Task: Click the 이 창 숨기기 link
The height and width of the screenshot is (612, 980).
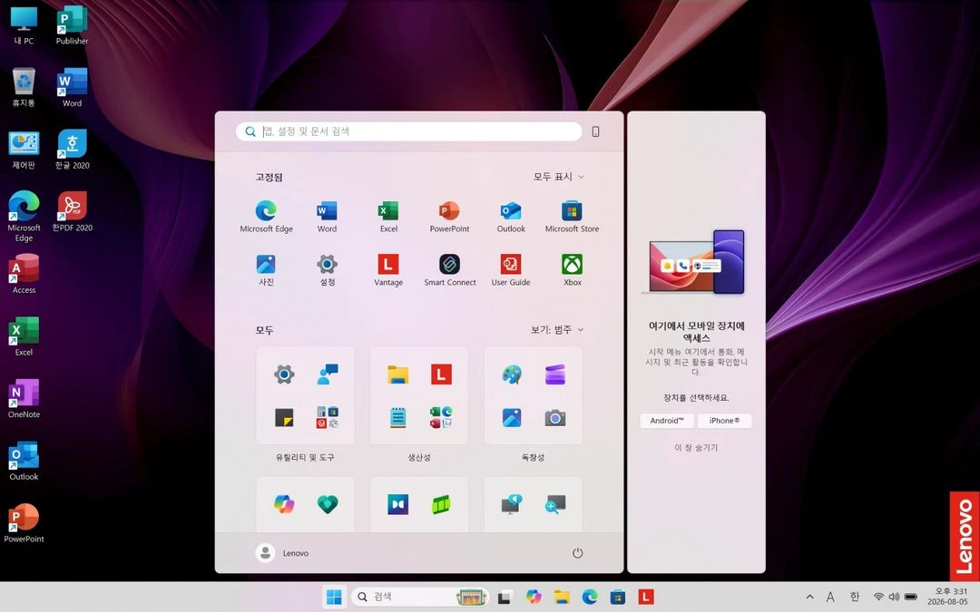Action: click(x=696, y=448)
